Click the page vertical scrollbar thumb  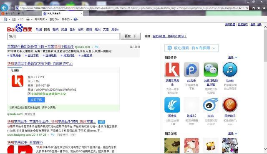pos(265,46)
